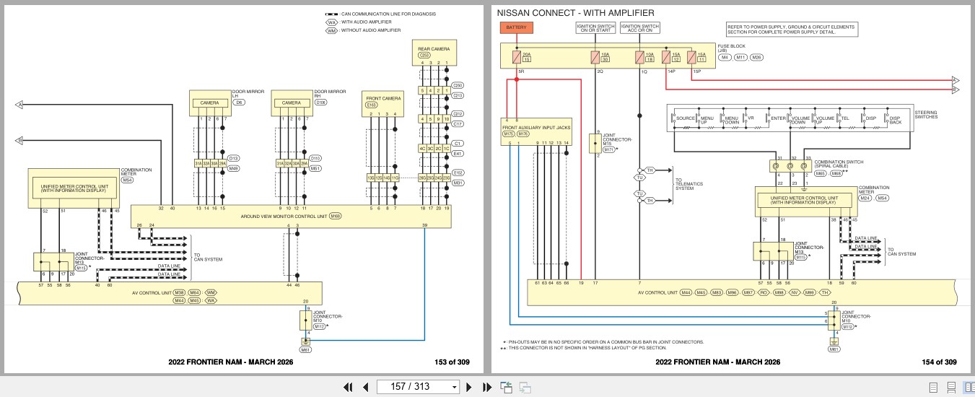Click the REAR CAMERA component box
This screenshot has width=975, height=397.
pyautogui.click(x=434, y=51)
